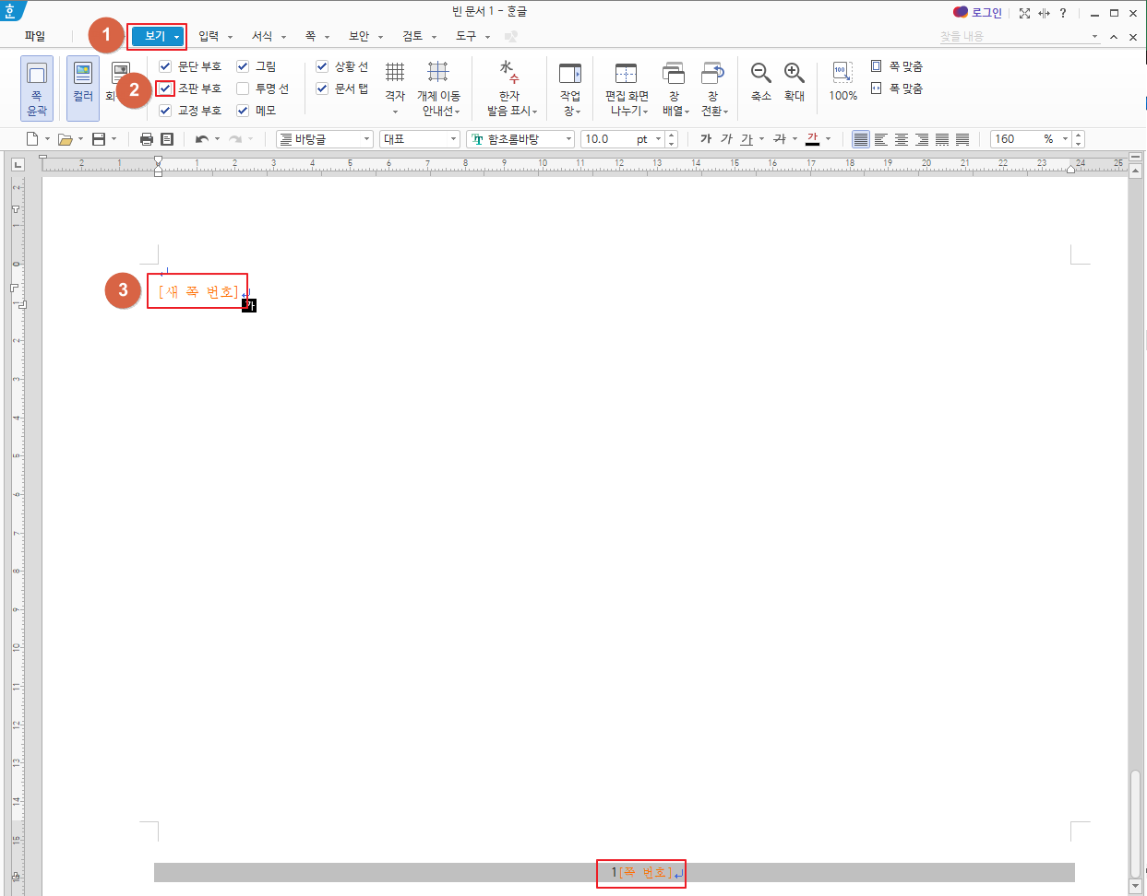Open the 작업 창 task pane menu
Image resolution: width=1147 pixels, height=896 pixels.
point(570,88)
